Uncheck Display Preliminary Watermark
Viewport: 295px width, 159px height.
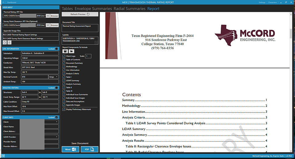(x=64, y=109)
